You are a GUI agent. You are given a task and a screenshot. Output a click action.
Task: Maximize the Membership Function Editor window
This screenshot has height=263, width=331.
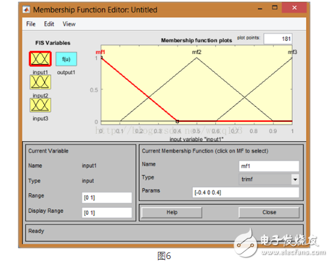pos(274,8)
